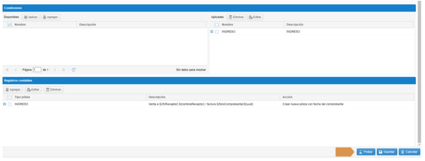Viewport: 425px width, 161px height.
Task: Click Editar button in Registros contables
Action: coord(33,89)
